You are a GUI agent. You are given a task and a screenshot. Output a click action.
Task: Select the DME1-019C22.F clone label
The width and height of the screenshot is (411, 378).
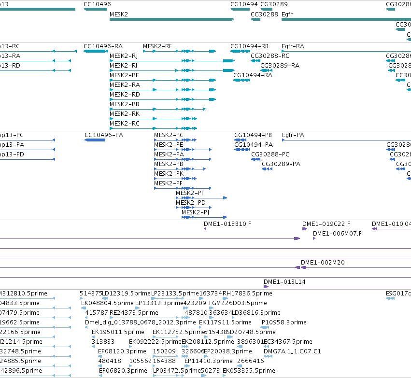pos(326,224)
